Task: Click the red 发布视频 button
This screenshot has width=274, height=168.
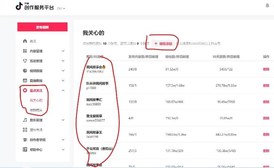Action: pyautogui.click(x=42, y=27)
